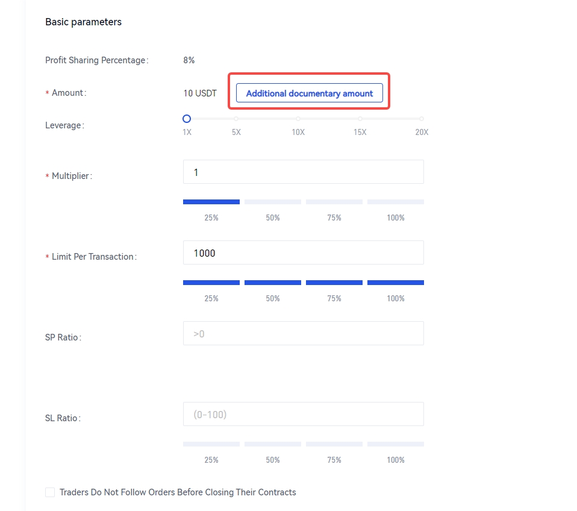Screen dimensions: 577x511
Task: Select 75% segment under Limit Per Transaction
Action: click(334, 283)
